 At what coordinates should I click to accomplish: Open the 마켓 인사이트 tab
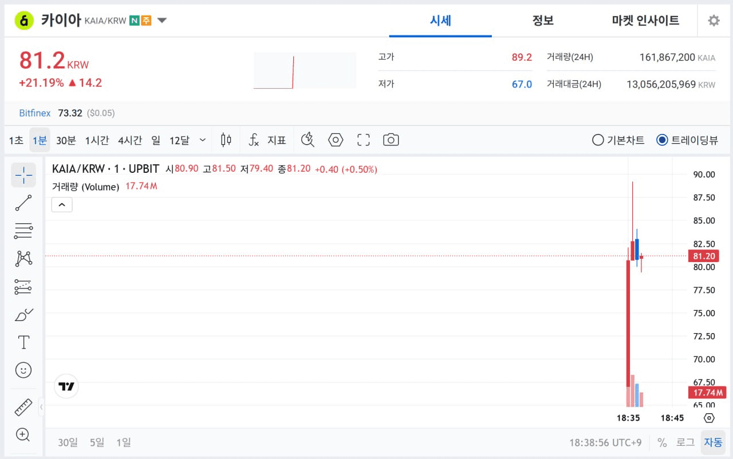(645, 21)
